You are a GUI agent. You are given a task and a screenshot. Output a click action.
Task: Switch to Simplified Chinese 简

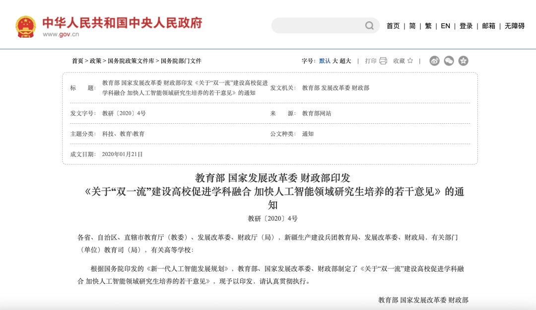[x=412, y=26]
